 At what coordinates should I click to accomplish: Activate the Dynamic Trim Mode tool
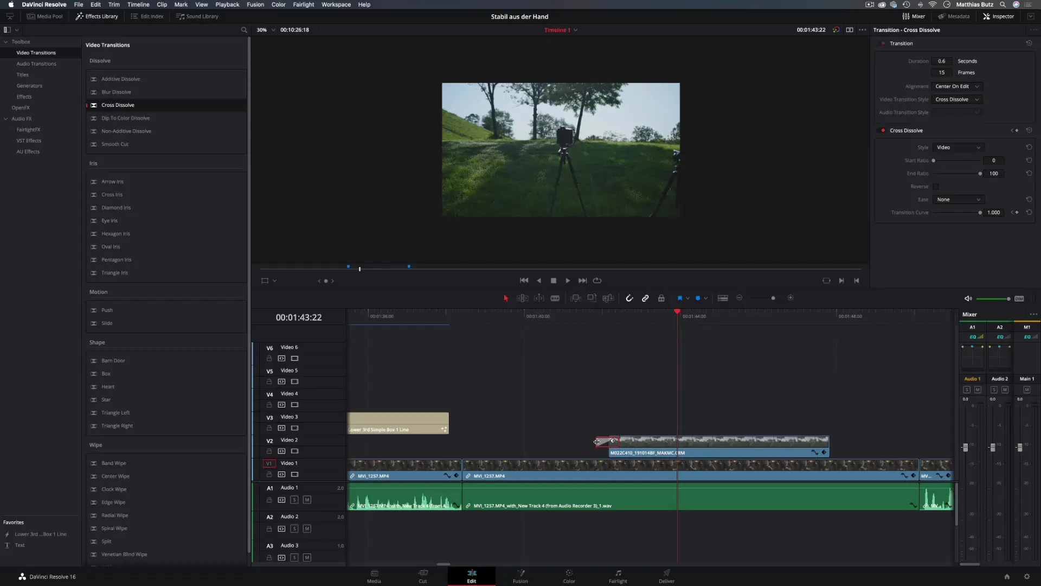(539, 298)
